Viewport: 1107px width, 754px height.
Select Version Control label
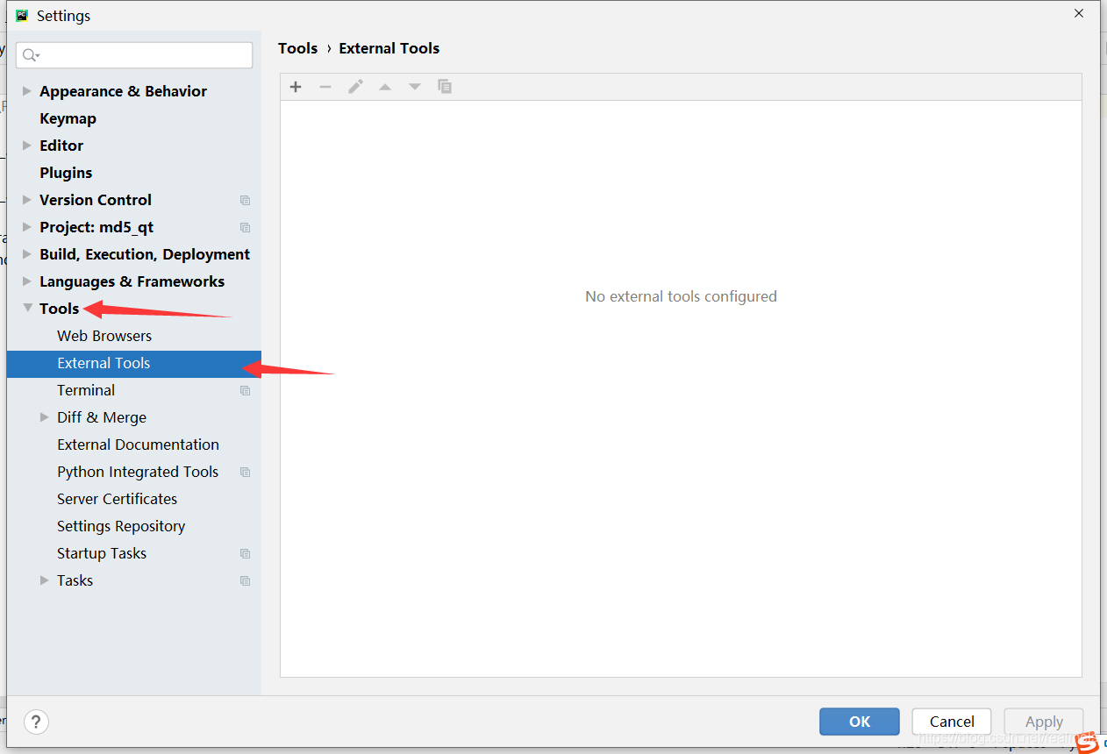[x=96, y=200]
